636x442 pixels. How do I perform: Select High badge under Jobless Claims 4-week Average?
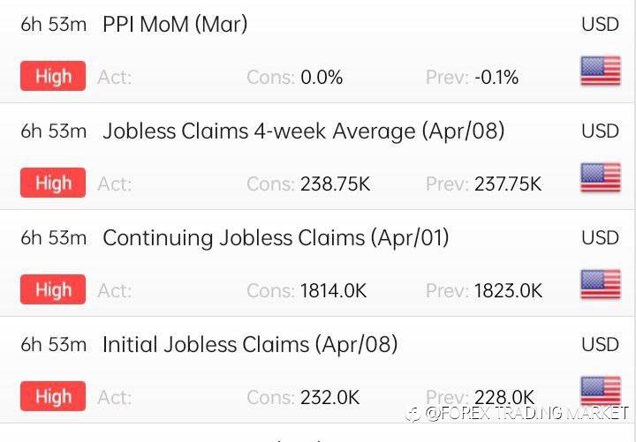point(53,184)
